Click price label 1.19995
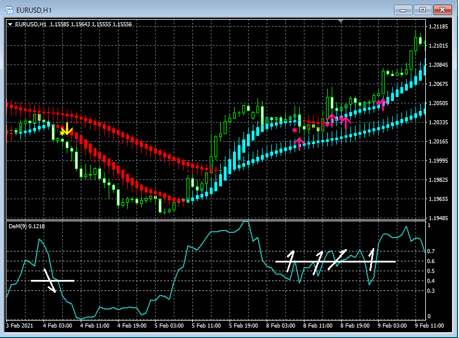The width and height of the screenshot is (459, 338). [438, 161]
